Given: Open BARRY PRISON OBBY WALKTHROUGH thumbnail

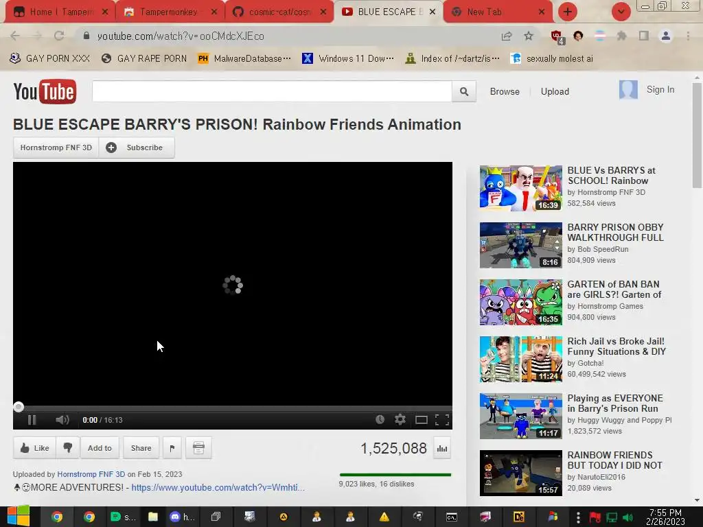Looking at the screenshot, I should click(x=520, y=245).
